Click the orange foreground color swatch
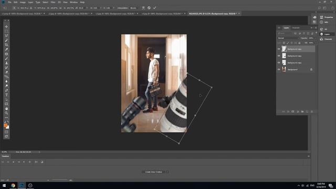Screen dimensions: 336x189 [x=6, y=125]
